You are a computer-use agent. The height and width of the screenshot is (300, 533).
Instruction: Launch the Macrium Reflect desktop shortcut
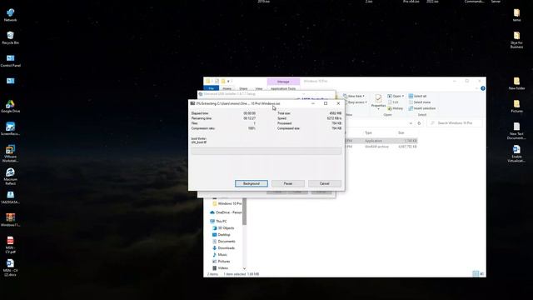coord(10,177)
